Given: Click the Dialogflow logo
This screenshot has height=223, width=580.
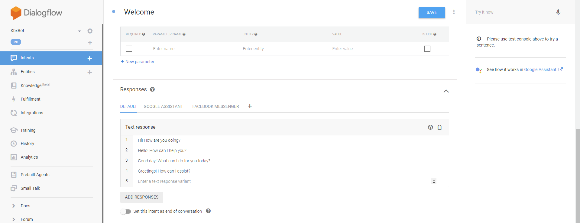Looking at the screenshot, I should tap(36, 13).
